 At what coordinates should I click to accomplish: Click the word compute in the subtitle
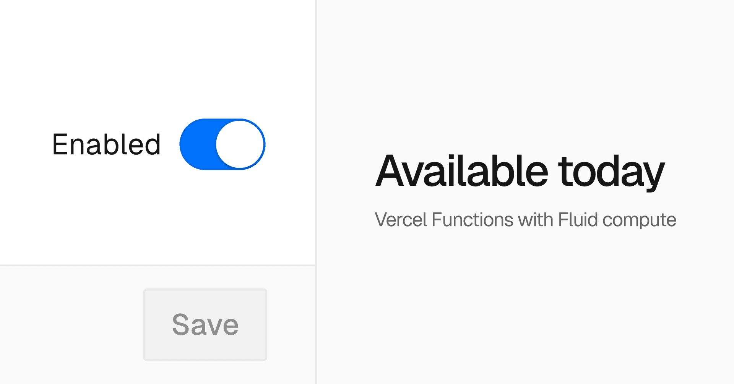(639, 220)
